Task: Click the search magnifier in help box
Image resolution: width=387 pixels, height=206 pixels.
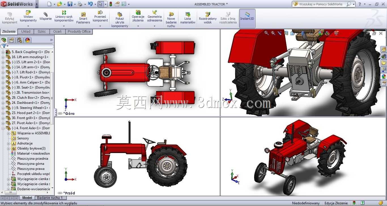Action: [x=349, y=4]
